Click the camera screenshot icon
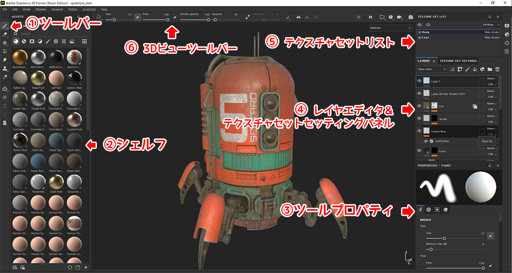The width and height of the screenshot is (512, 273). pos(410,17)
